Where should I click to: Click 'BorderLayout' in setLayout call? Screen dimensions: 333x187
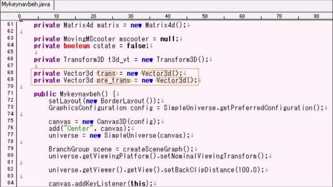pyautogui.click(x=123, y=101)
